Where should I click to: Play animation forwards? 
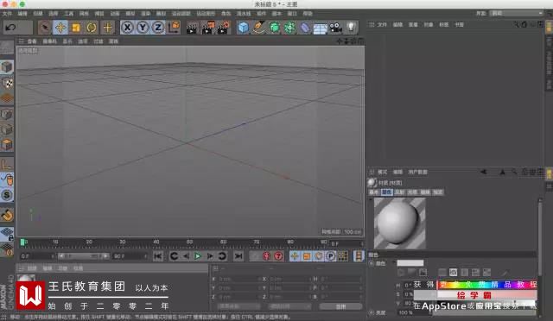click(x=198, y=256)
